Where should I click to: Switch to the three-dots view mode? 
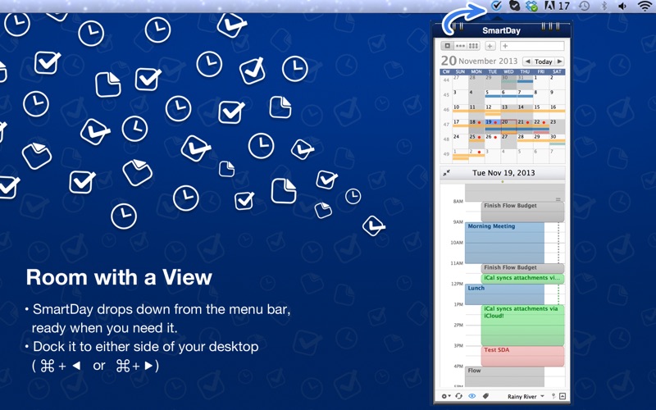pyautogui.click(x=460, y=46)
